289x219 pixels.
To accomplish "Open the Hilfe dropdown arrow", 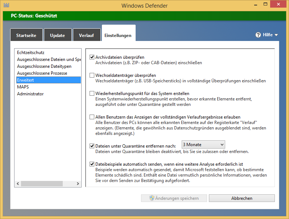I will point(276,35).
